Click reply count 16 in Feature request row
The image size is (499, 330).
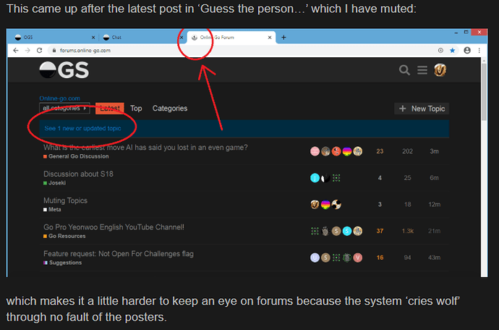380,258
